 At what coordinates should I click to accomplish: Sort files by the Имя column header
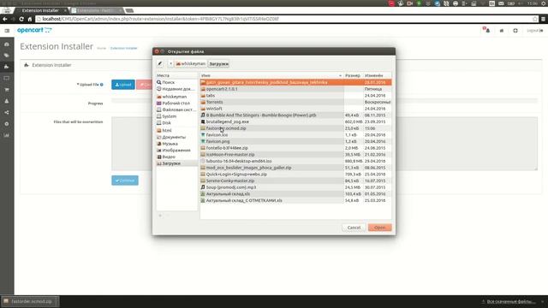coord(271,75)
